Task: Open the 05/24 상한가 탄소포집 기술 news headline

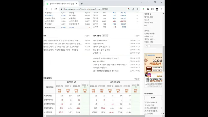Action: (62, 41)
